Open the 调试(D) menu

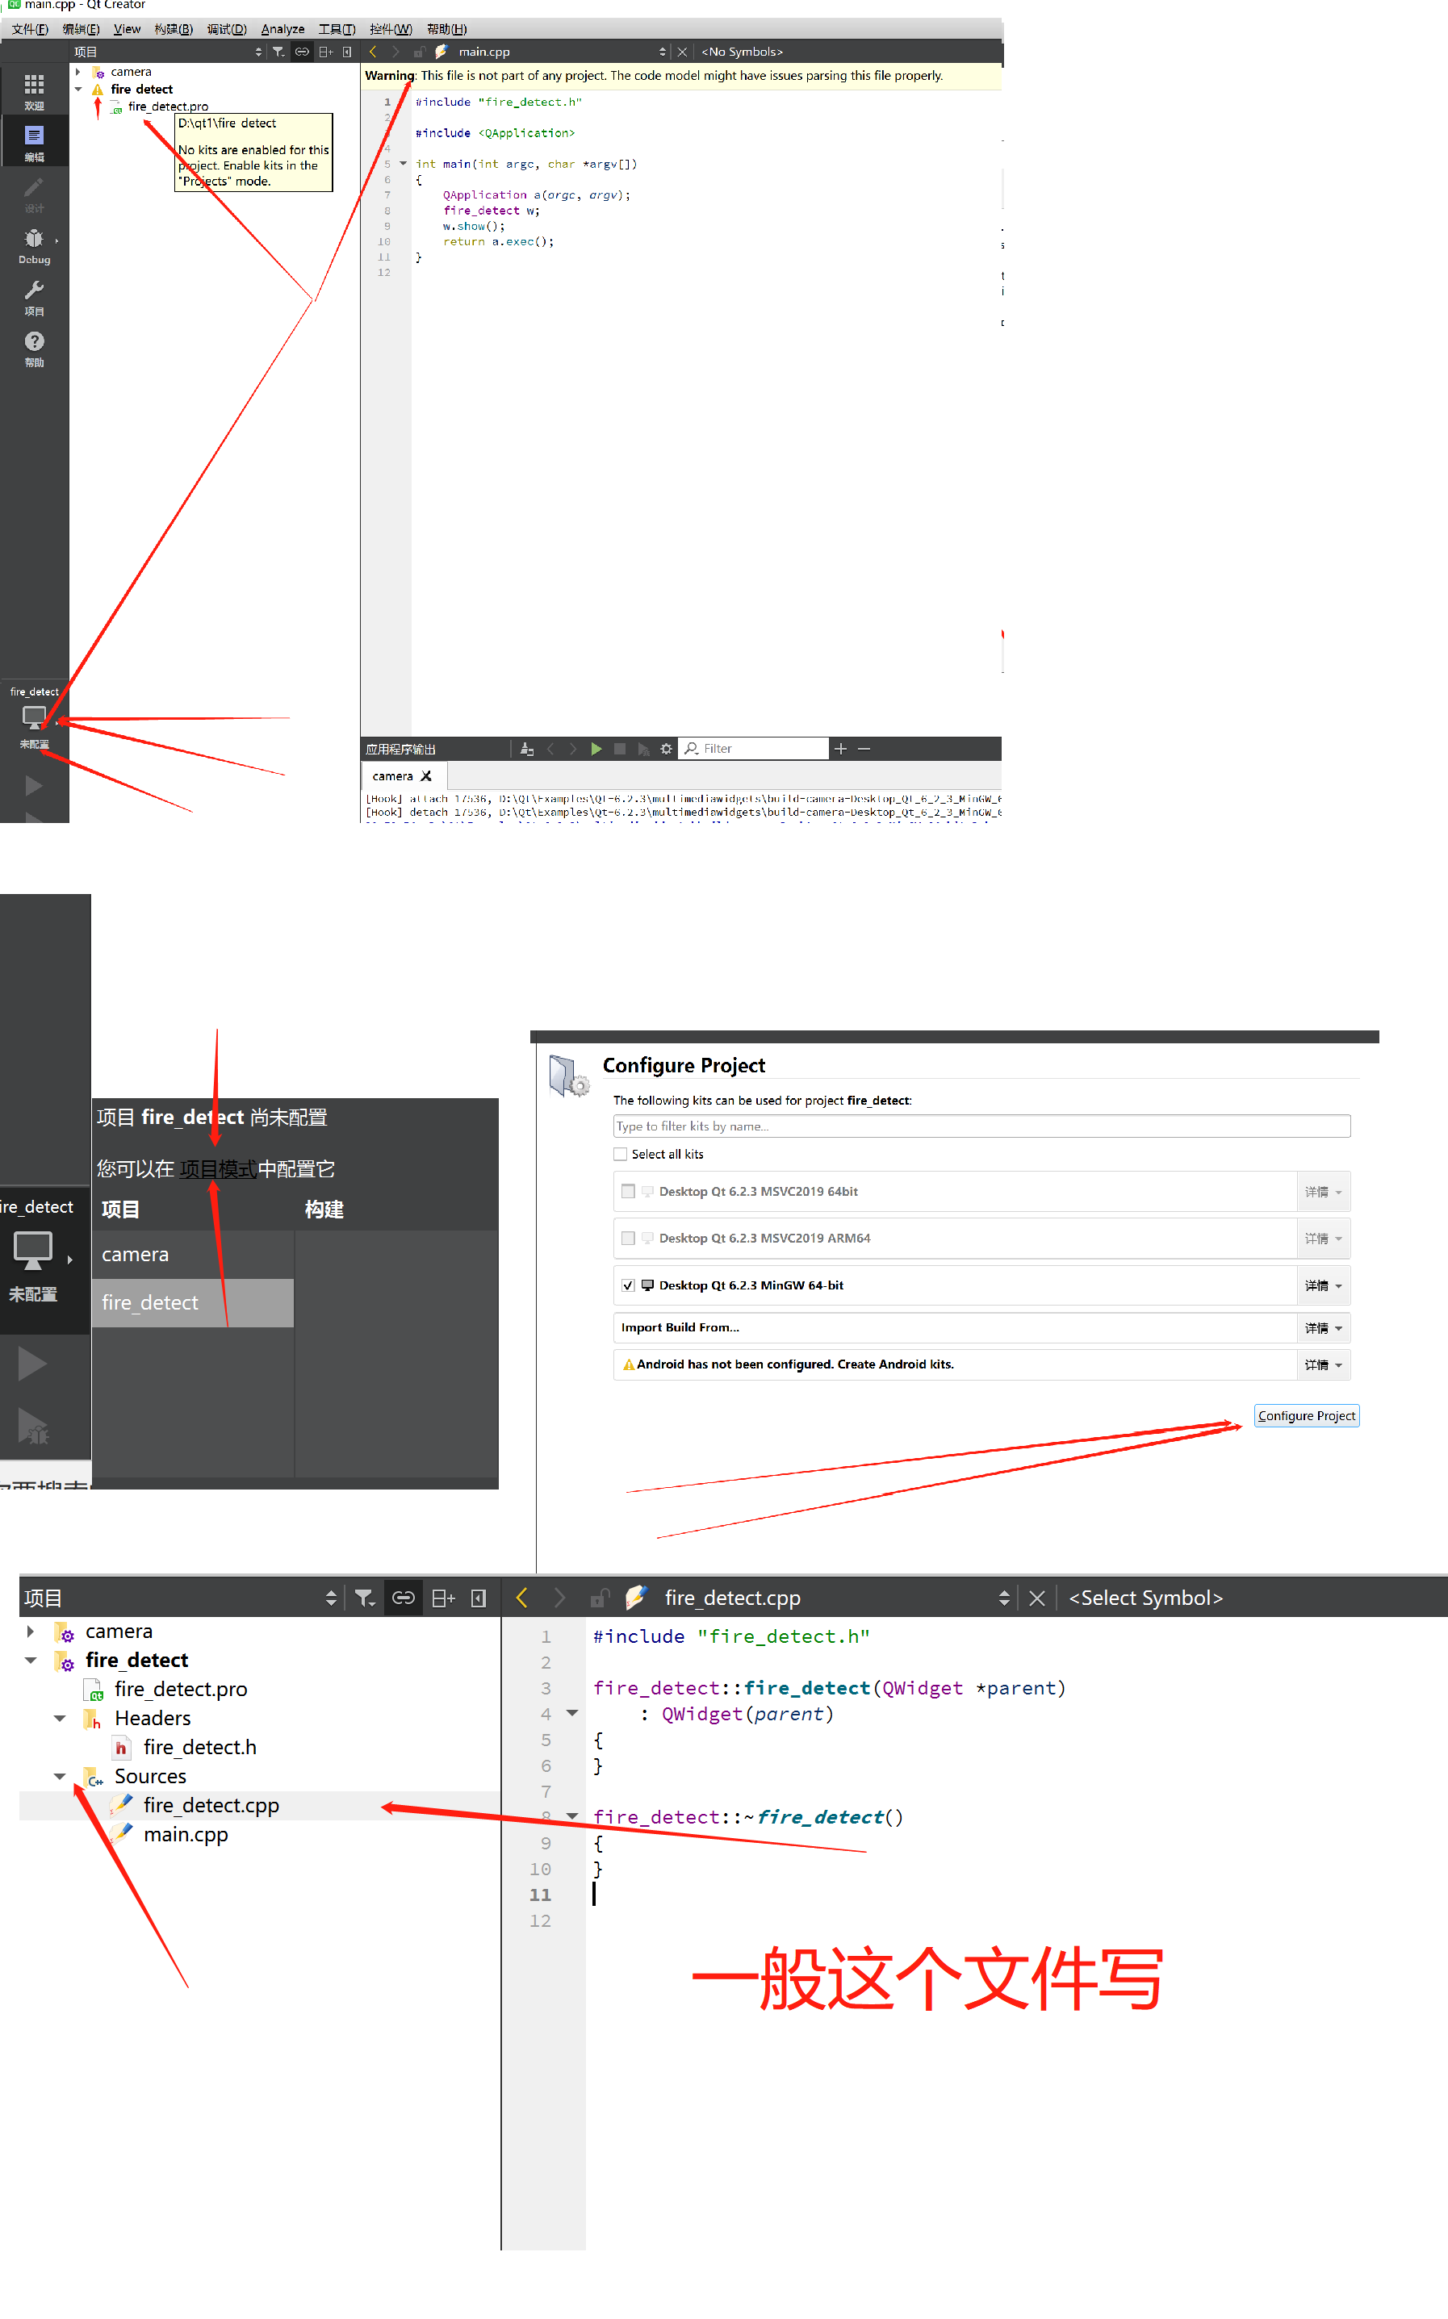pos(227,29)
